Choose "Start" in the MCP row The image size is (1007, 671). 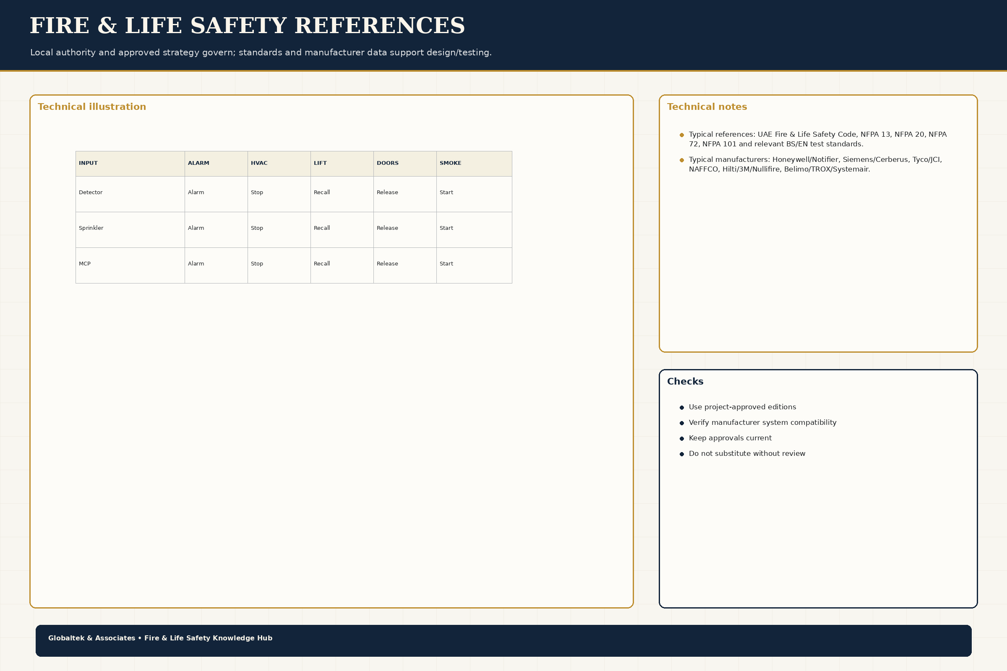click(446, 264)
